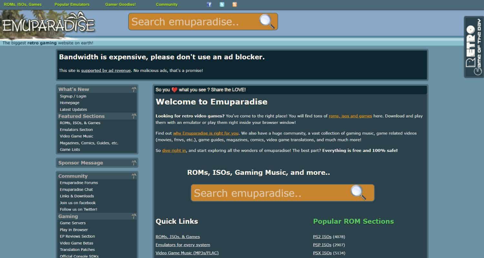Click the Emuparadise logo
Screen dimensions: 484x258
(x=48, y=25)
